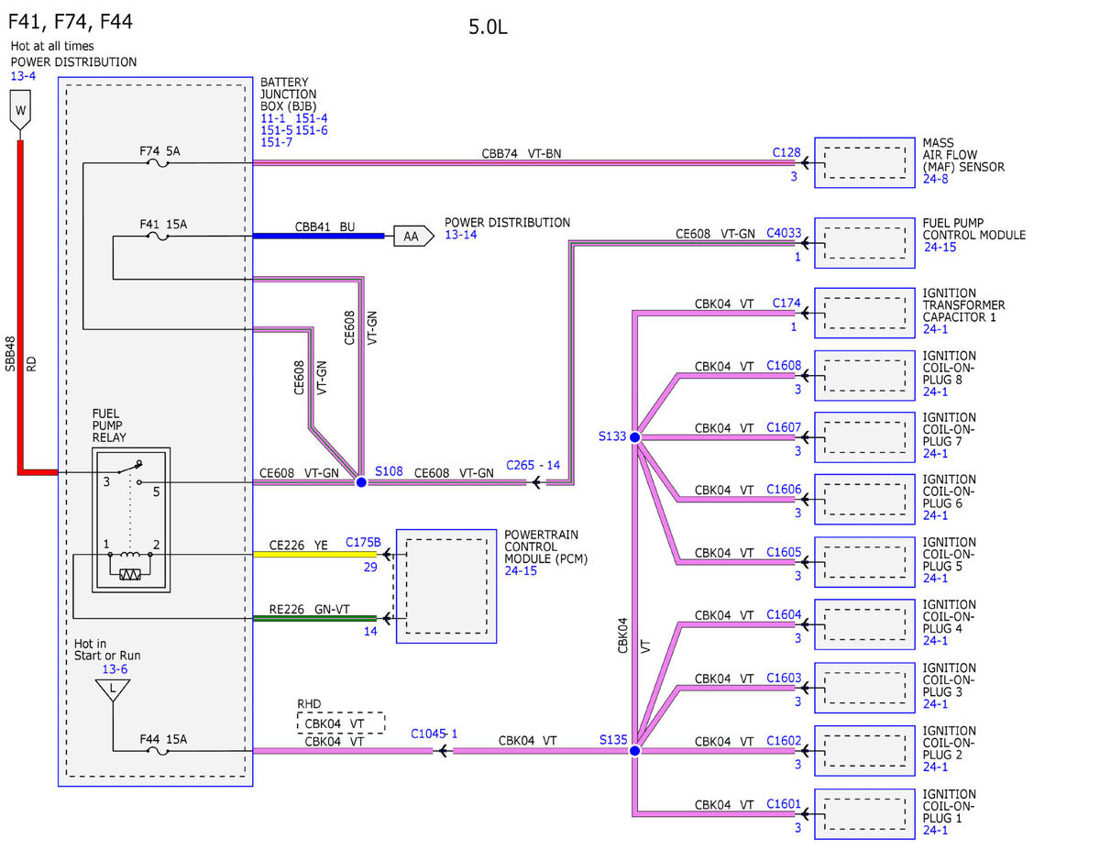The image size is (1100, 850).
Task: Click PCM pin 29 label
Action: pyautogui.click(x=372, y=569)
